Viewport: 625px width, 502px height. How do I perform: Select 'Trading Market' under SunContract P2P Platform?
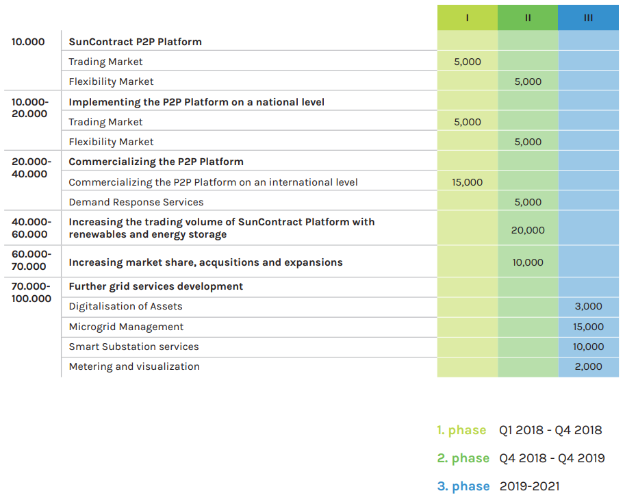pyautogui.click(x=105, y=62)
